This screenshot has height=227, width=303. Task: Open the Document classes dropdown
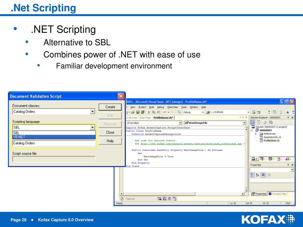[92, 111]
